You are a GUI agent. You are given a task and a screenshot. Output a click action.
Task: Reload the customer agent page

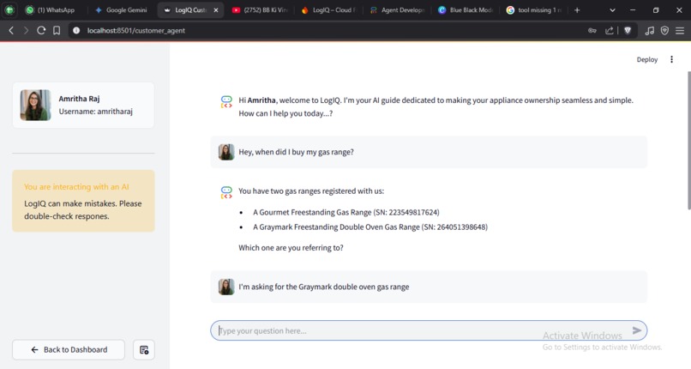click(x=41, y=30)
